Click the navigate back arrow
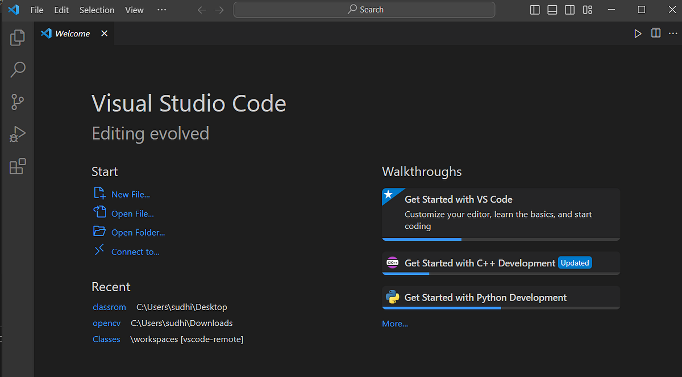 pyautogui.click(x=202, y=10)
